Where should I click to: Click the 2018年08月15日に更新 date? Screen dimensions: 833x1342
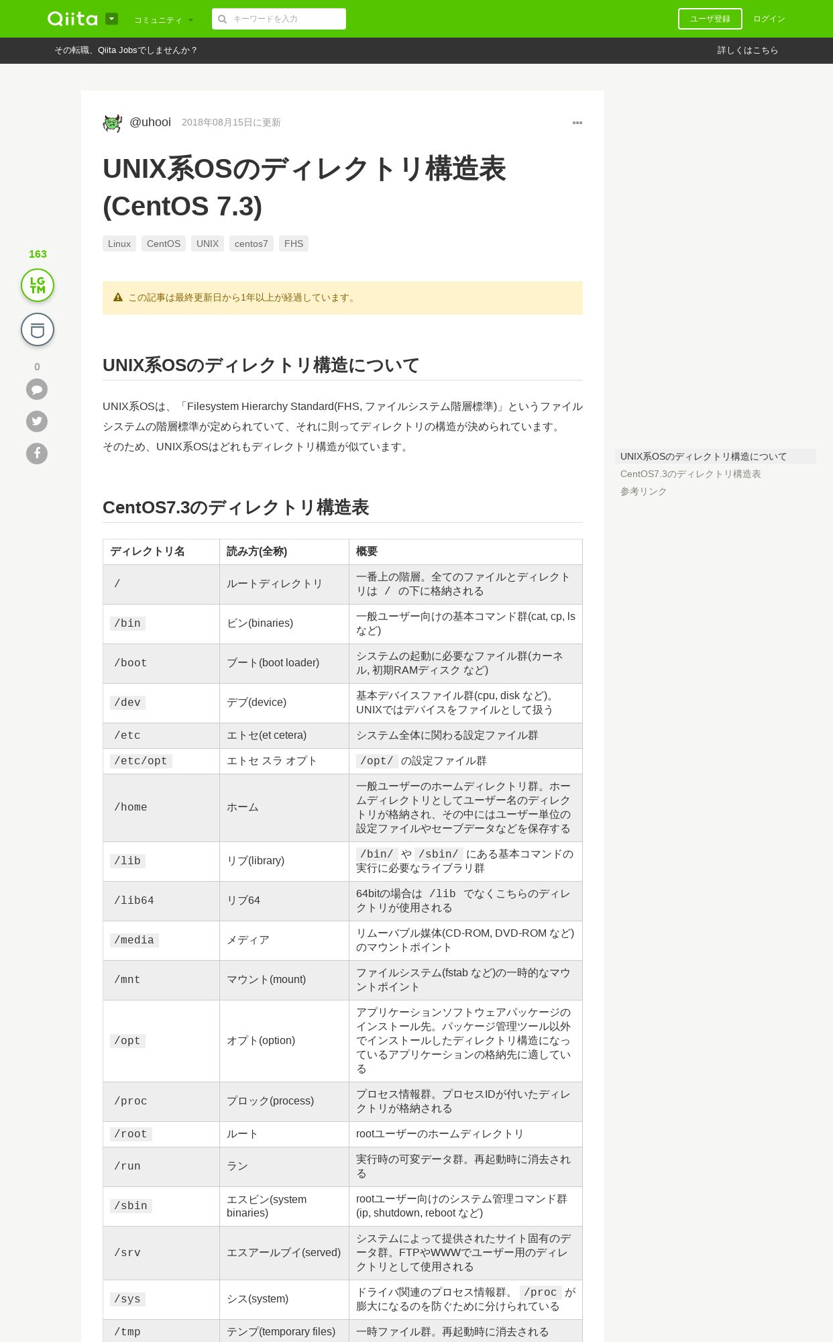click(x=231, y=122)
